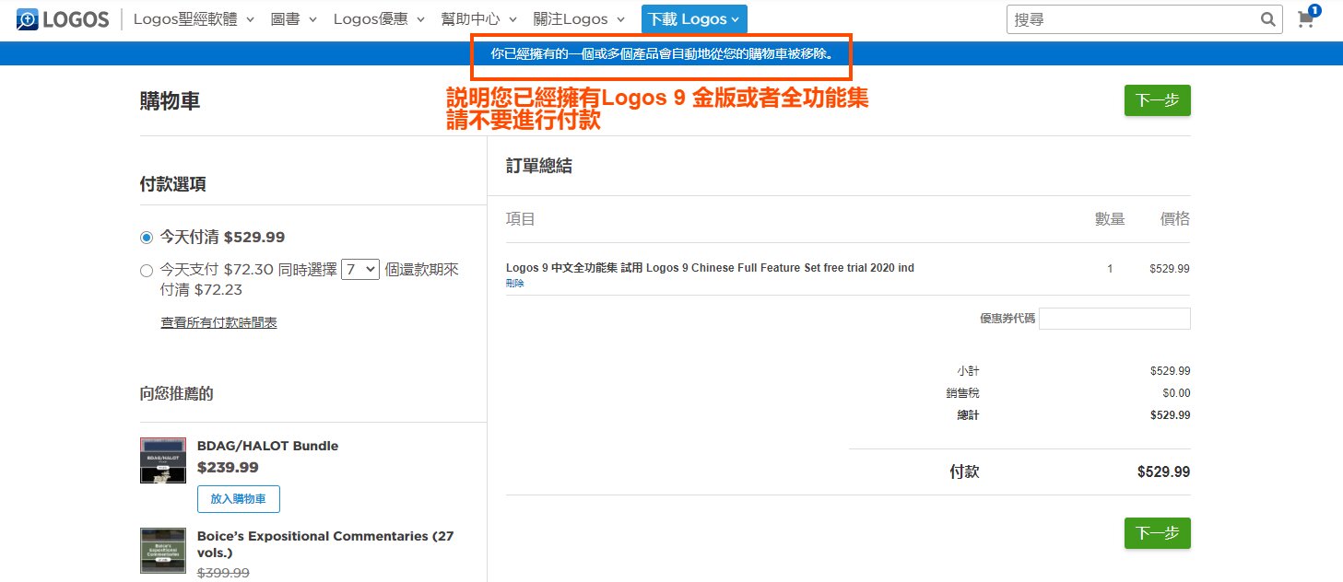Focus the 優惠券代碼 coupon code field
This screenshot has height=582, width=1343.
(1114, 319)
